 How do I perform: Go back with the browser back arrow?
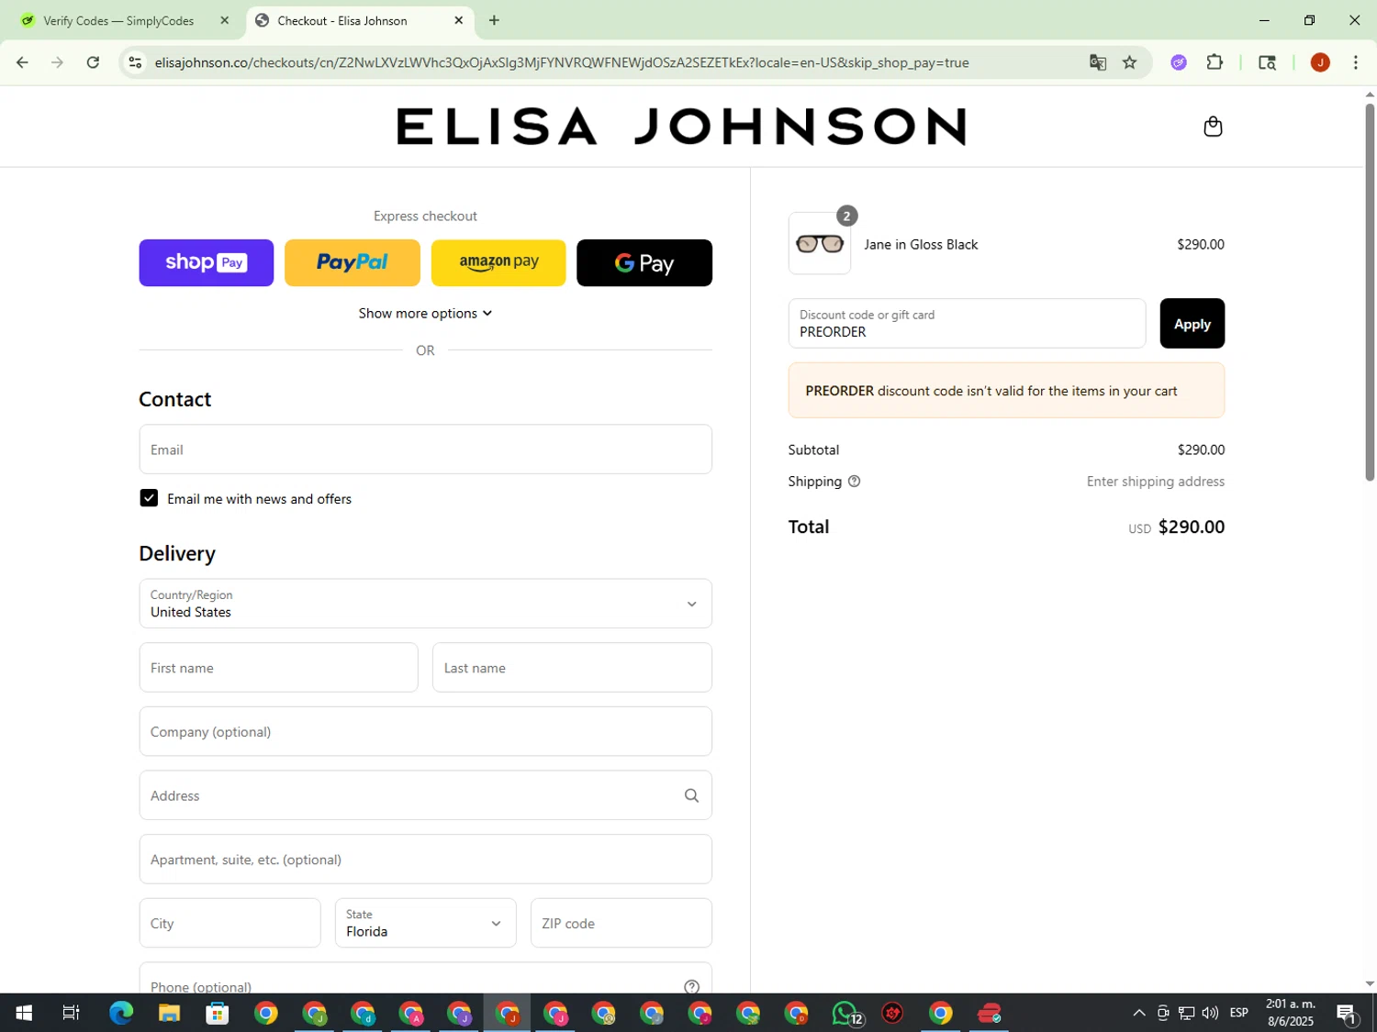point(22,62)
